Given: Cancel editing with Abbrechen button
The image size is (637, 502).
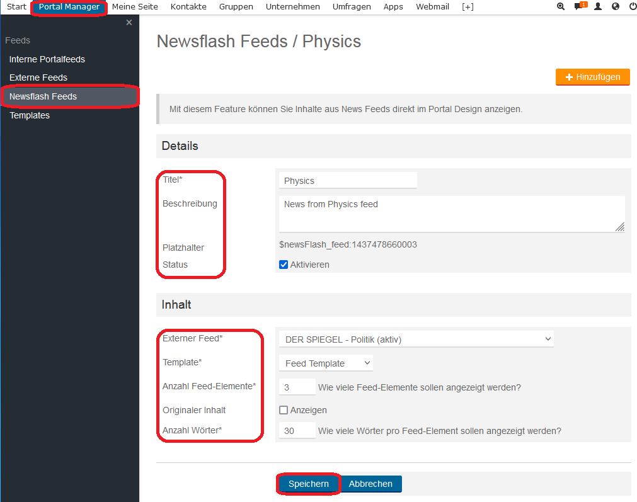Looking at the screenshot, I should (370, 484).
